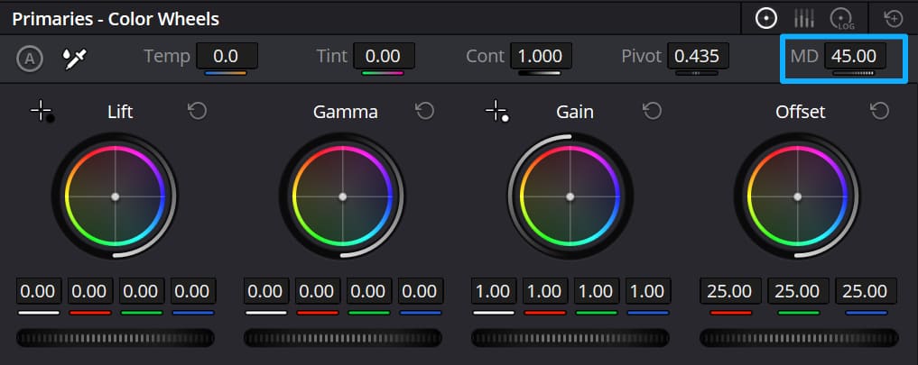
Task: Select Lift red channel value
Action: 90,291
